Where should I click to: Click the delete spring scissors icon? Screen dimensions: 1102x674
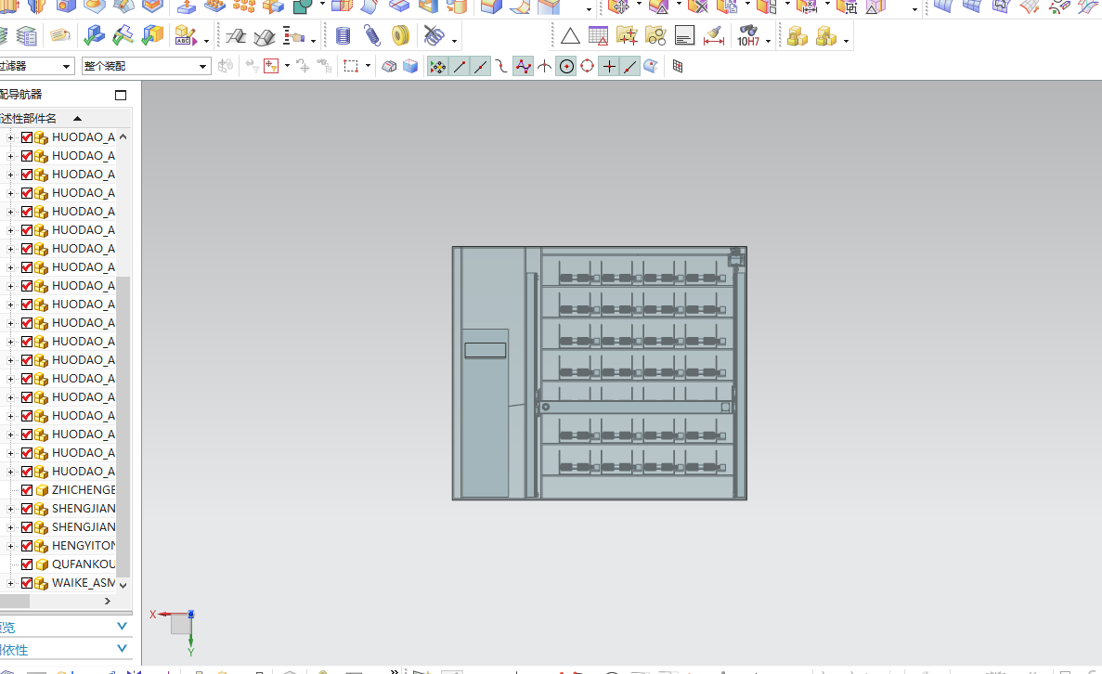(434, 36)
